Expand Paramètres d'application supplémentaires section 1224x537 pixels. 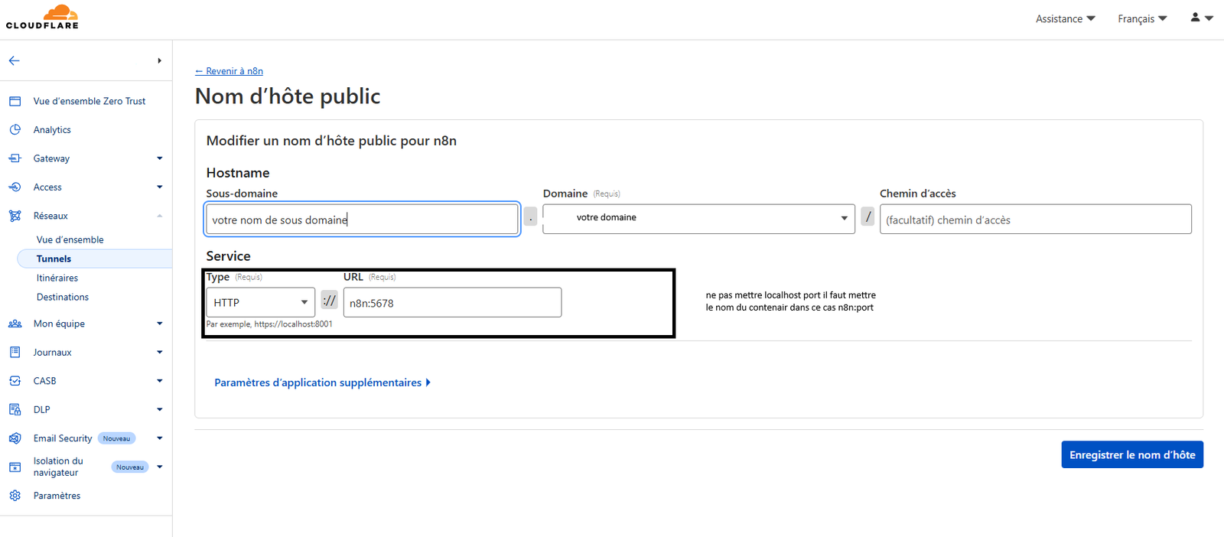[322, 382]
